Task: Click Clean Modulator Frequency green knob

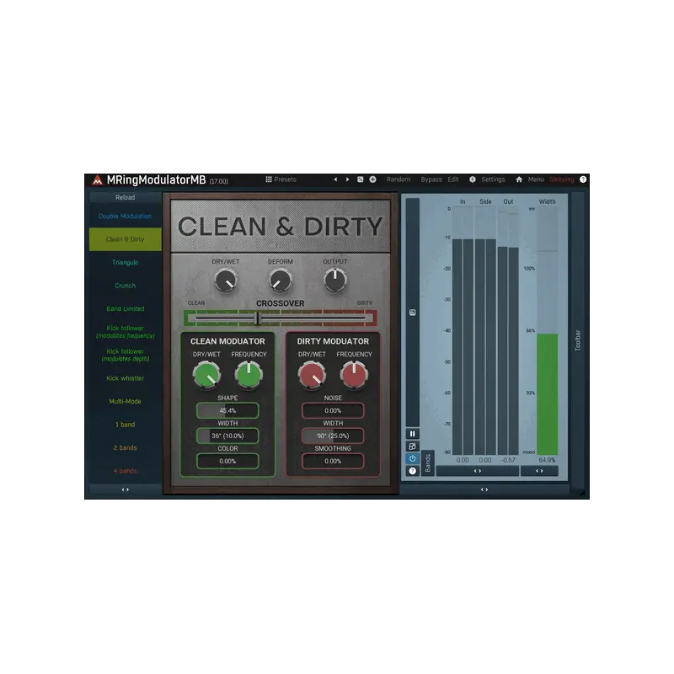Action: point(249,375)
